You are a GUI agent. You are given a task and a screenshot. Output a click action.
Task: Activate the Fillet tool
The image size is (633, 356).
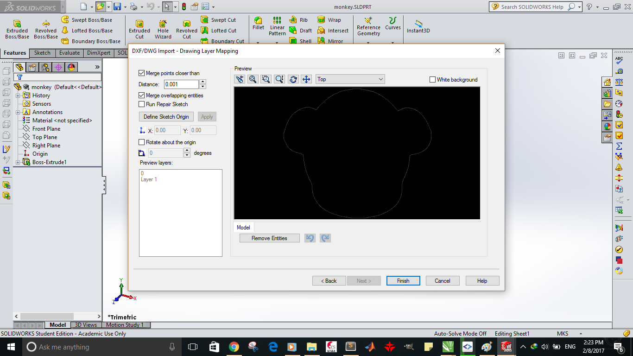(x=258, y=24)
